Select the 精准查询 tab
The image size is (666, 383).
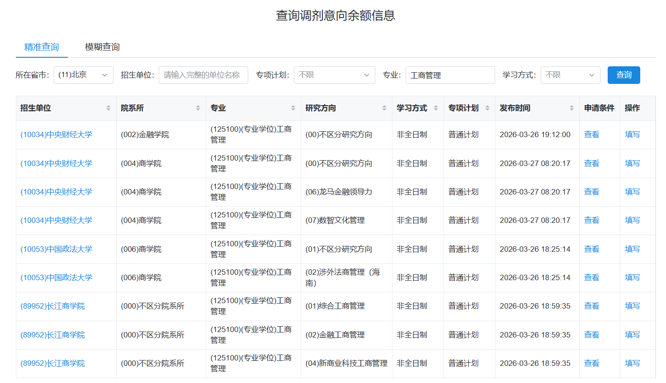pyautogui.click(x=42, y=47)
